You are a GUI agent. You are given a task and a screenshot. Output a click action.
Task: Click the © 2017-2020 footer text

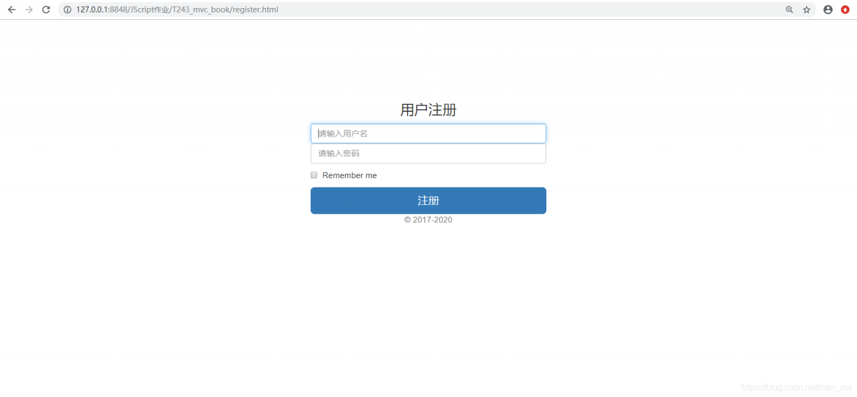pos(428,220)
